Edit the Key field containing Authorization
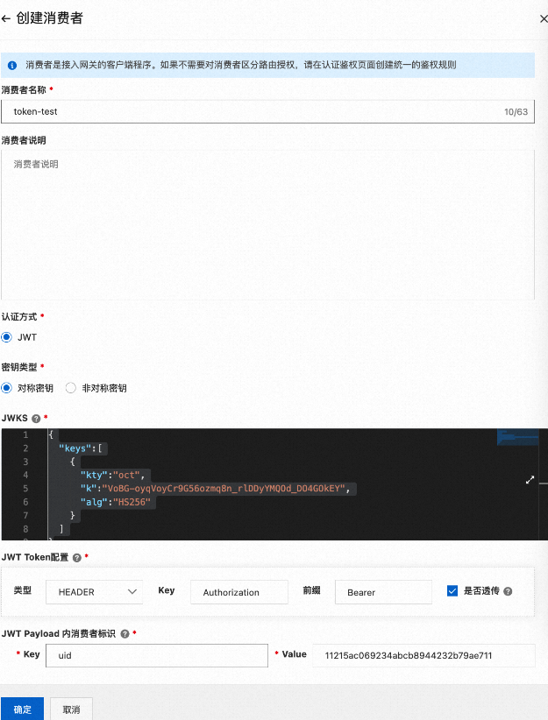 tap(239, 592)
